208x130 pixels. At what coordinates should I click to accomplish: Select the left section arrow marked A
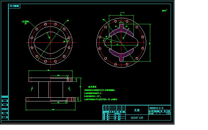[32, 88]
